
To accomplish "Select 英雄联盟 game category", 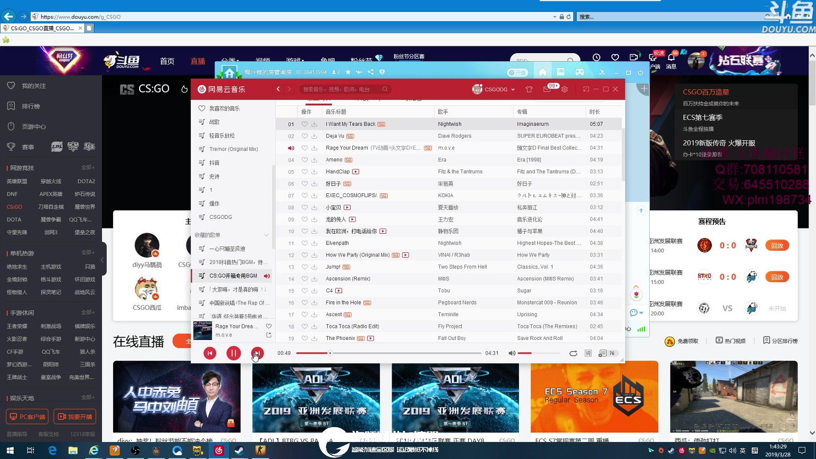I will point(17,181).
